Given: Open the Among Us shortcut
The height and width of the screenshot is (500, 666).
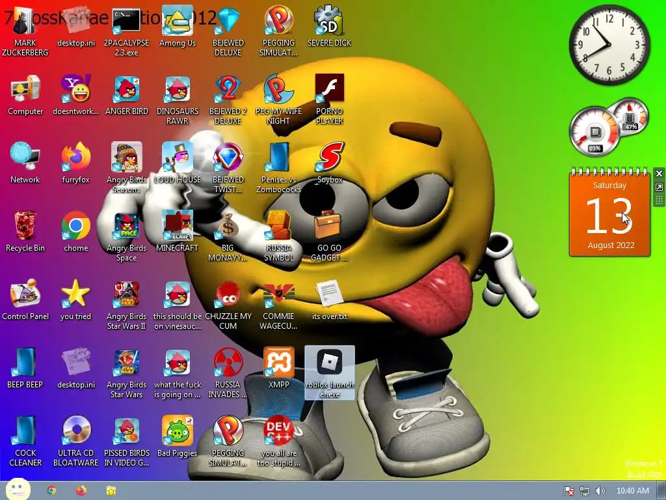Looking at the screenshot, I should 177,26.
